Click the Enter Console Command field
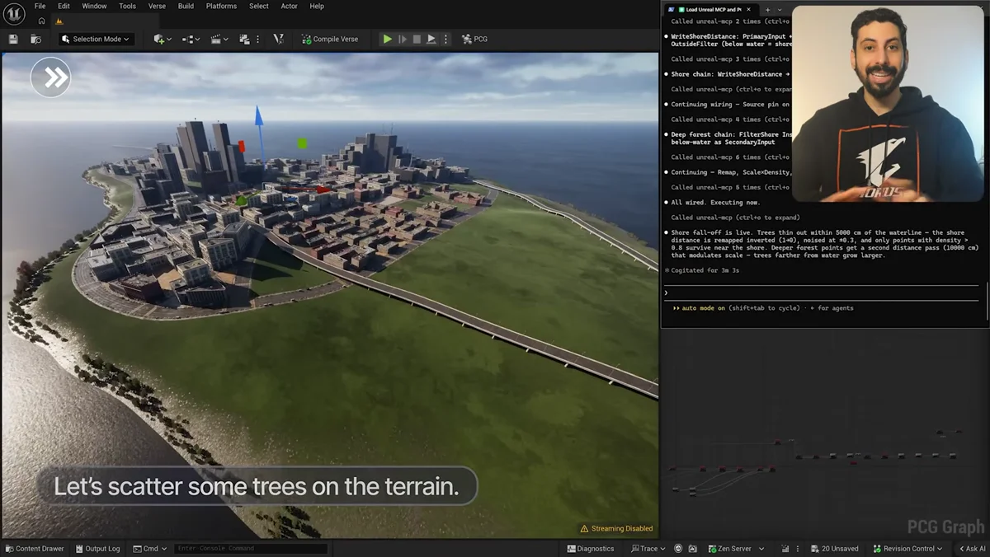This screenshot has height=557, width=990. (251, 548)
